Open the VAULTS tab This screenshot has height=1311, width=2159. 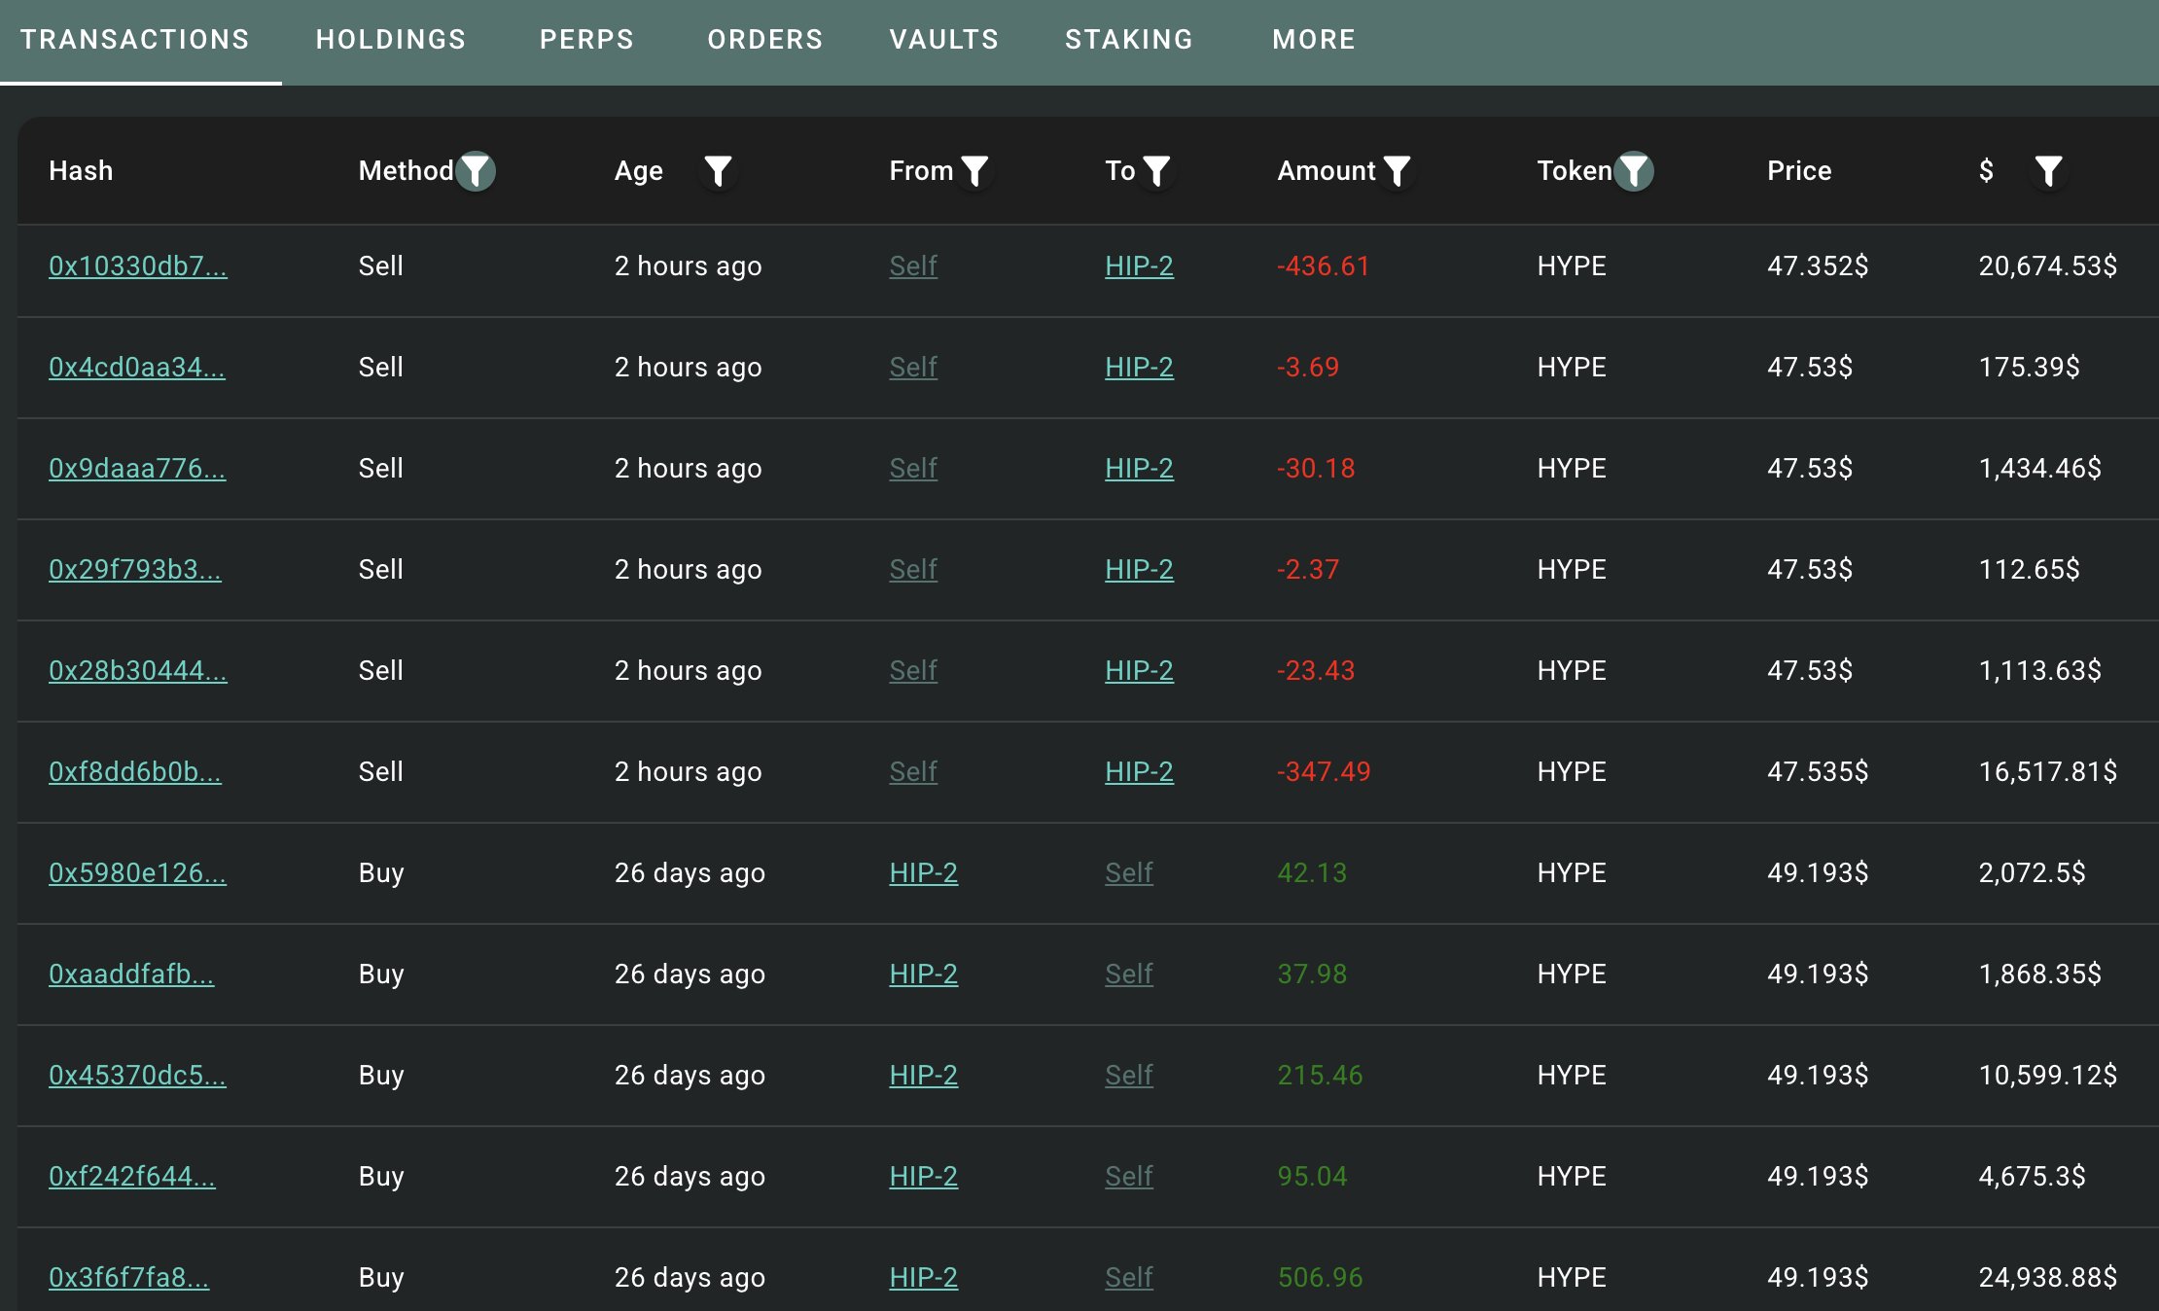pos(942,39)
